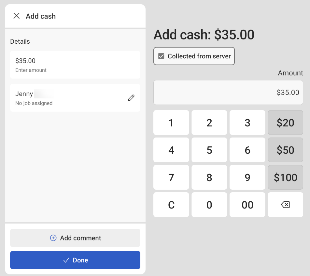Tap the double zero 00 key
310x276 pixels.
247,205
